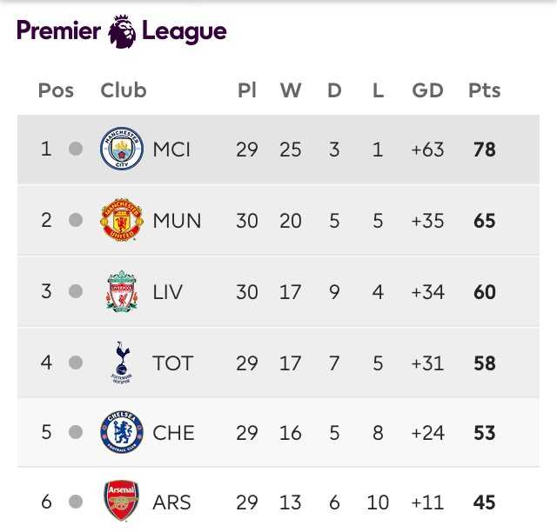This screenshot has width=557, height=532.
Task: Click the Liverpool club crest
Action: [122, 291]
